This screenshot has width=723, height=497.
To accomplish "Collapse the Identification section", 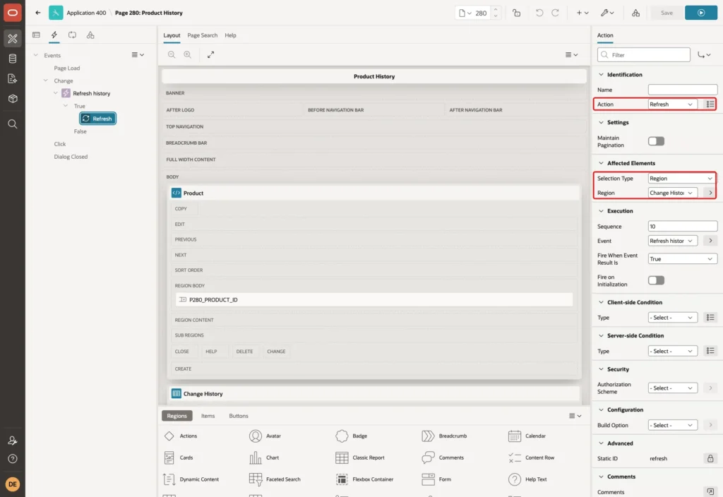I will point(601,74).
